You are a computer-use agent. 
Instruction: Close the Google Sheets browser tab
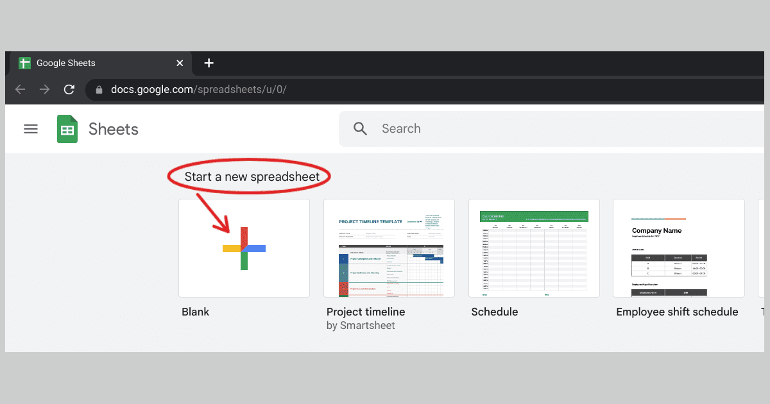click(x=180, y=63)
